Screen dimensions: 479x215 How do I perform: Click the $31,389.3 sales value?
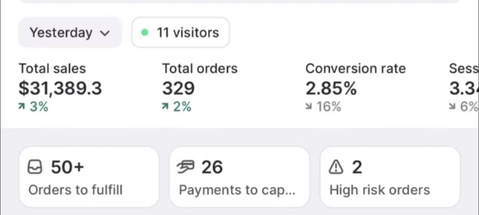tap(60, 89)
